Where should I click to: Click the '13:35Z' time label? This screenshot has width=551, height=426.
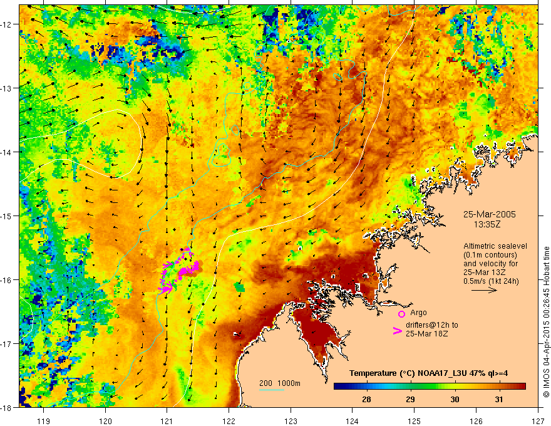pos(487,224)
